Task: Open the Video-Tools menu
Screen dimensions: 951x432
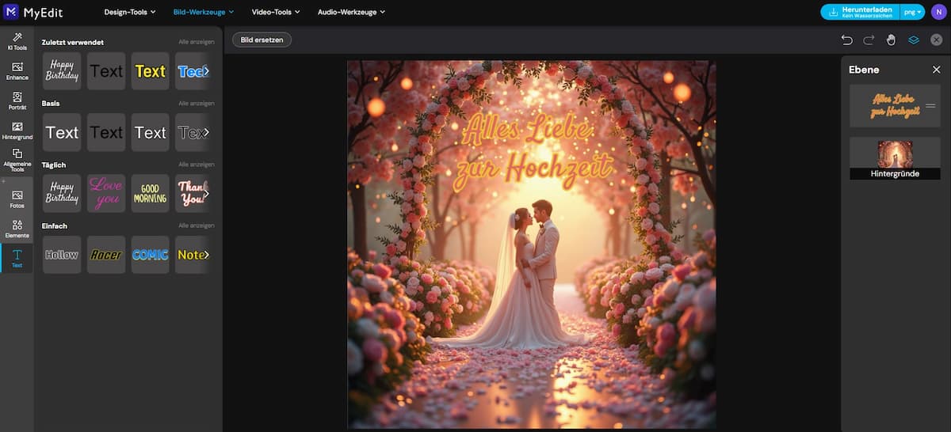Action: tap(276, 12)
